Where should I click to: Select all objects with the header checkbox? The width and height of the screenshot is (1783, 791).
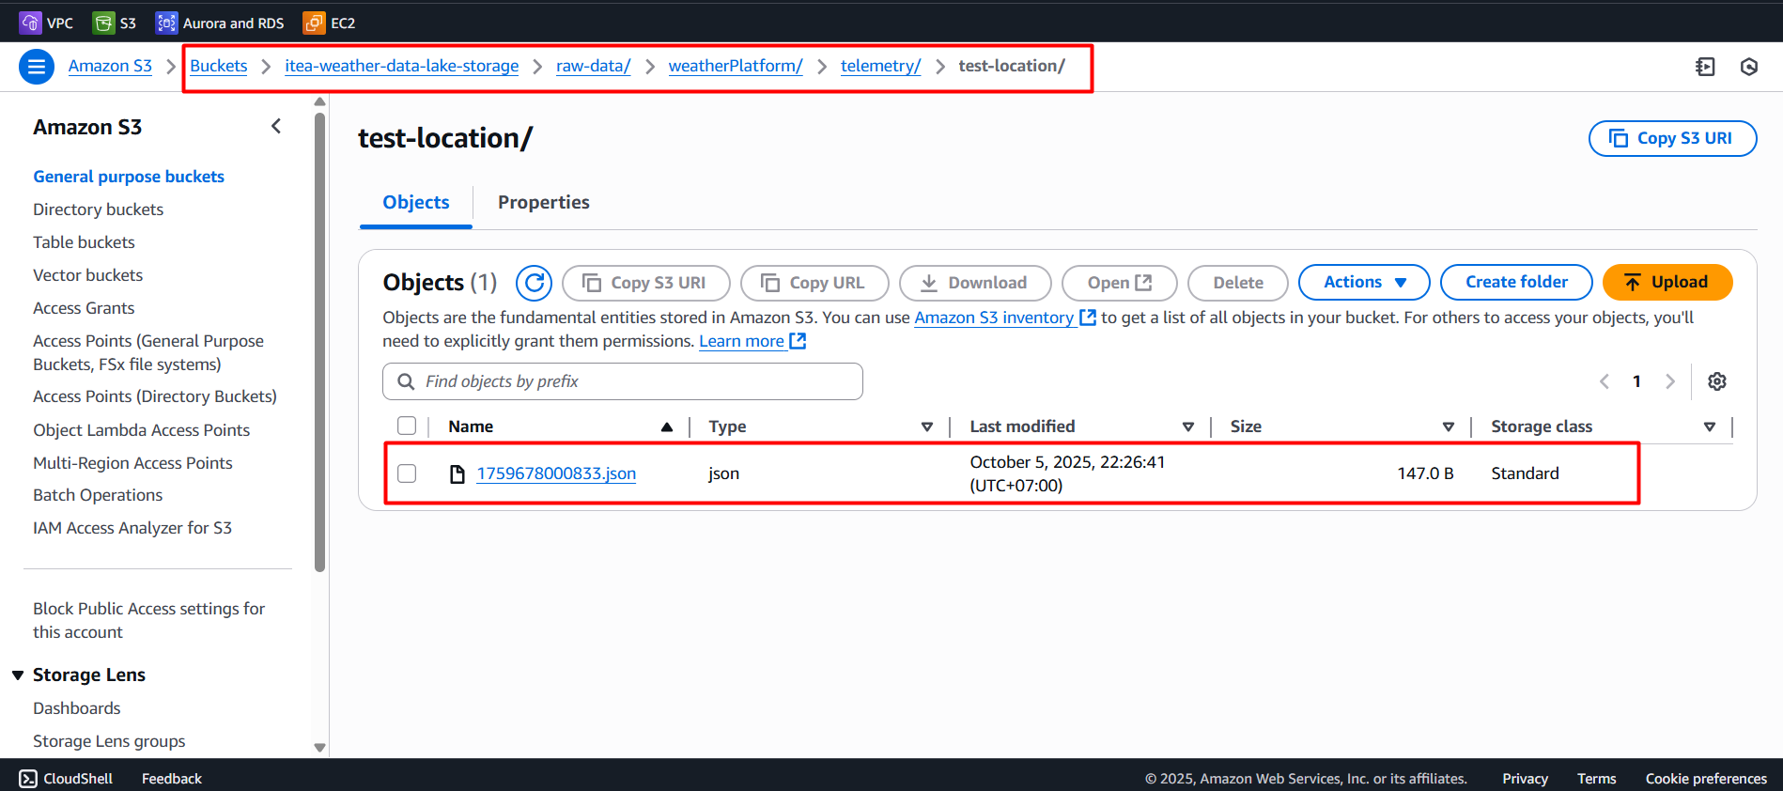pos(407,427)
